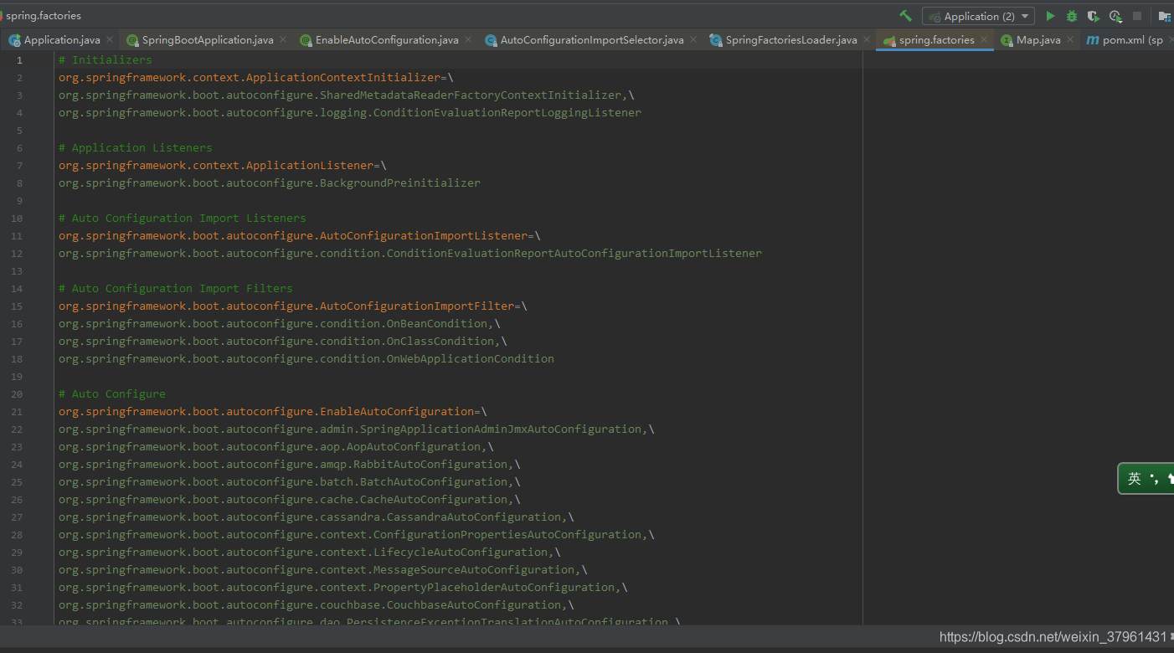The width and height of the screenshot is (1174, 653).
Task: Close the AutoConfigurationImportSelector.java tab
Action: [x=693, y=39]
